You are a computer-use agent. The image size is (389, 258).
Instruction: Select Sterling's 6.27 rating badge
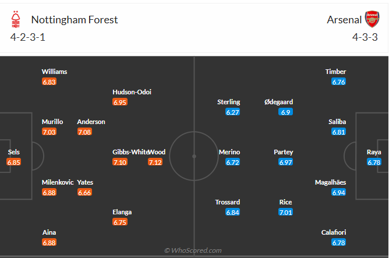(233, 112)
